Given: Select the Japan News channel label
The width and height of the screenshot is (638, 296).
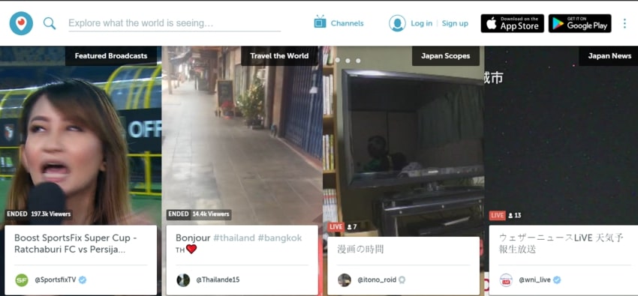Looking at the screenshot, I should 609,56.
